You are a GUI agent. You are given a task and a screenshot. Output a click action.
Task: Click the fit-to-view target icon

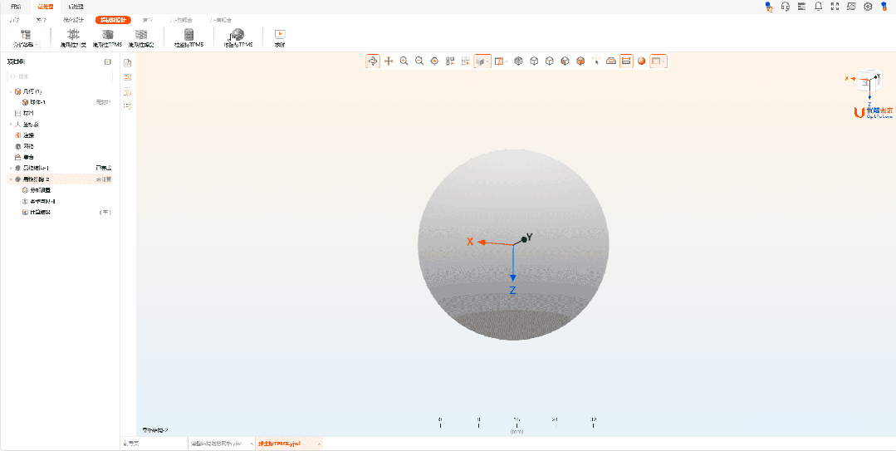[x=434, y=61]
